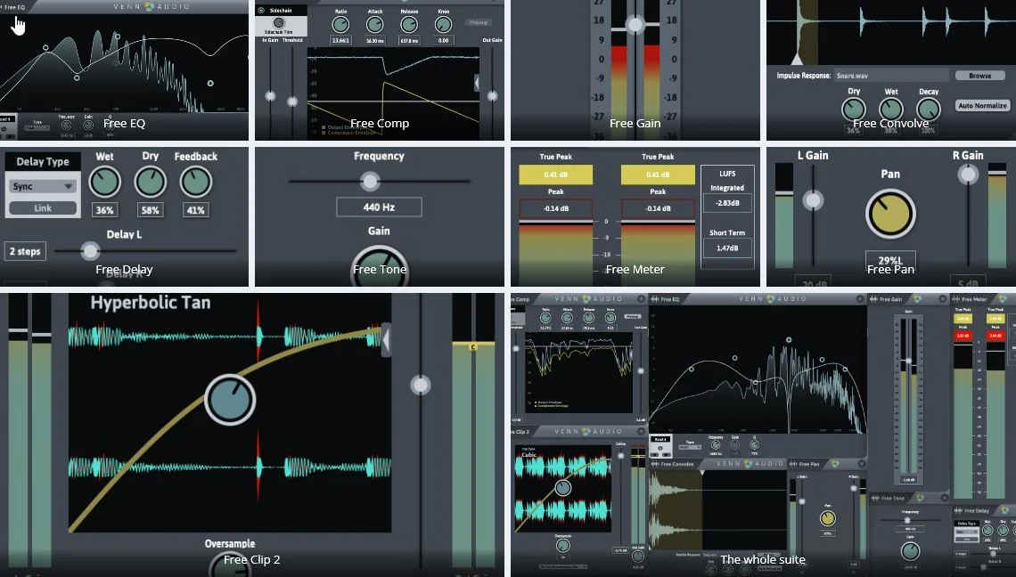Click the Frequency slider handle in Free Tone
Screen dimensions: 1016x577
tap(369, 181)
